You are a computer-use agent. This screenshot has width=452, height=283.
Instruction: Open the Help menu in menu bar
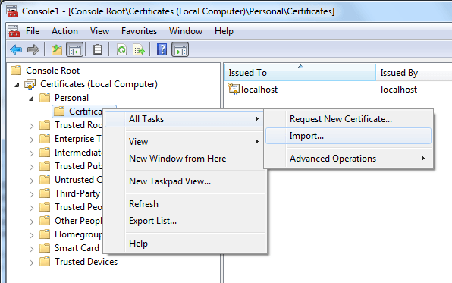[224, 31]
